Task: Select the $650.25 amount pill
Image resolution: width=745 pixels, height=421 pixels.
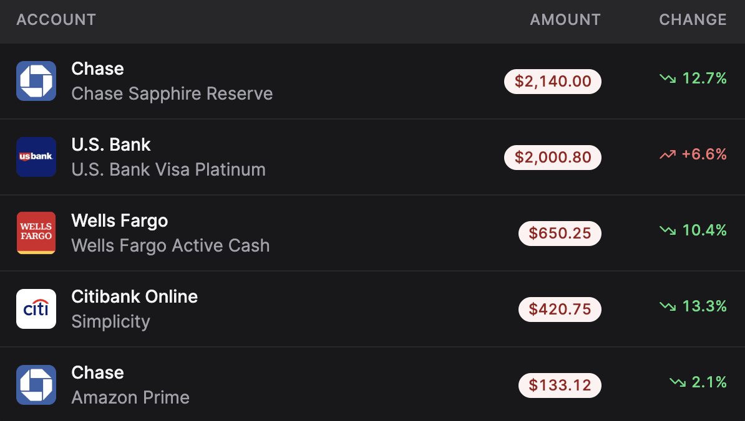Action: point(560,233)
